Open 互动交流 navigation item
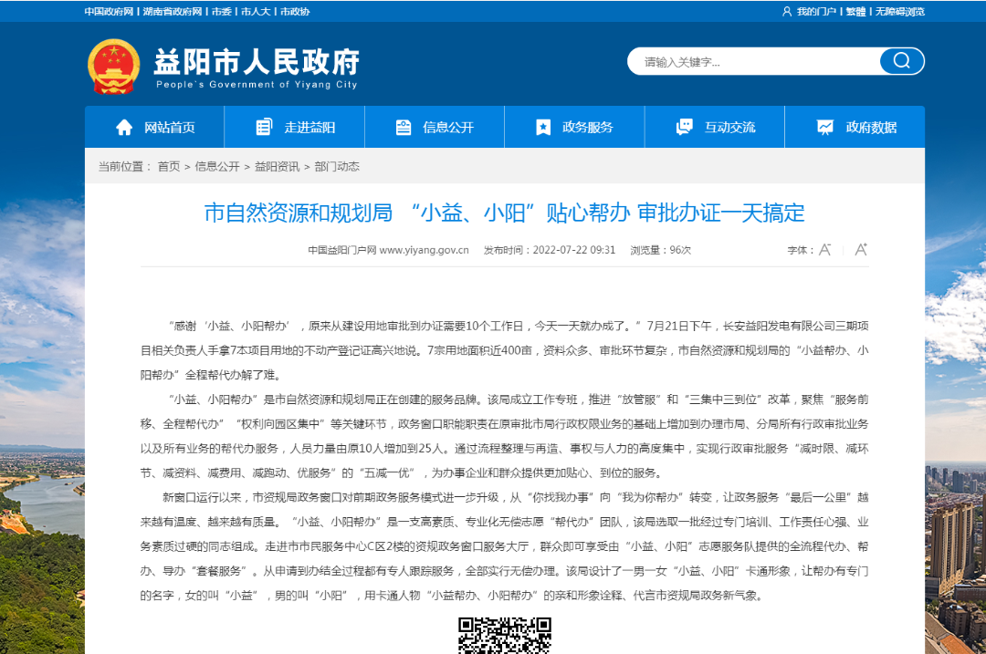This screenshot has height=654, width=986. [x=715, y=128]
